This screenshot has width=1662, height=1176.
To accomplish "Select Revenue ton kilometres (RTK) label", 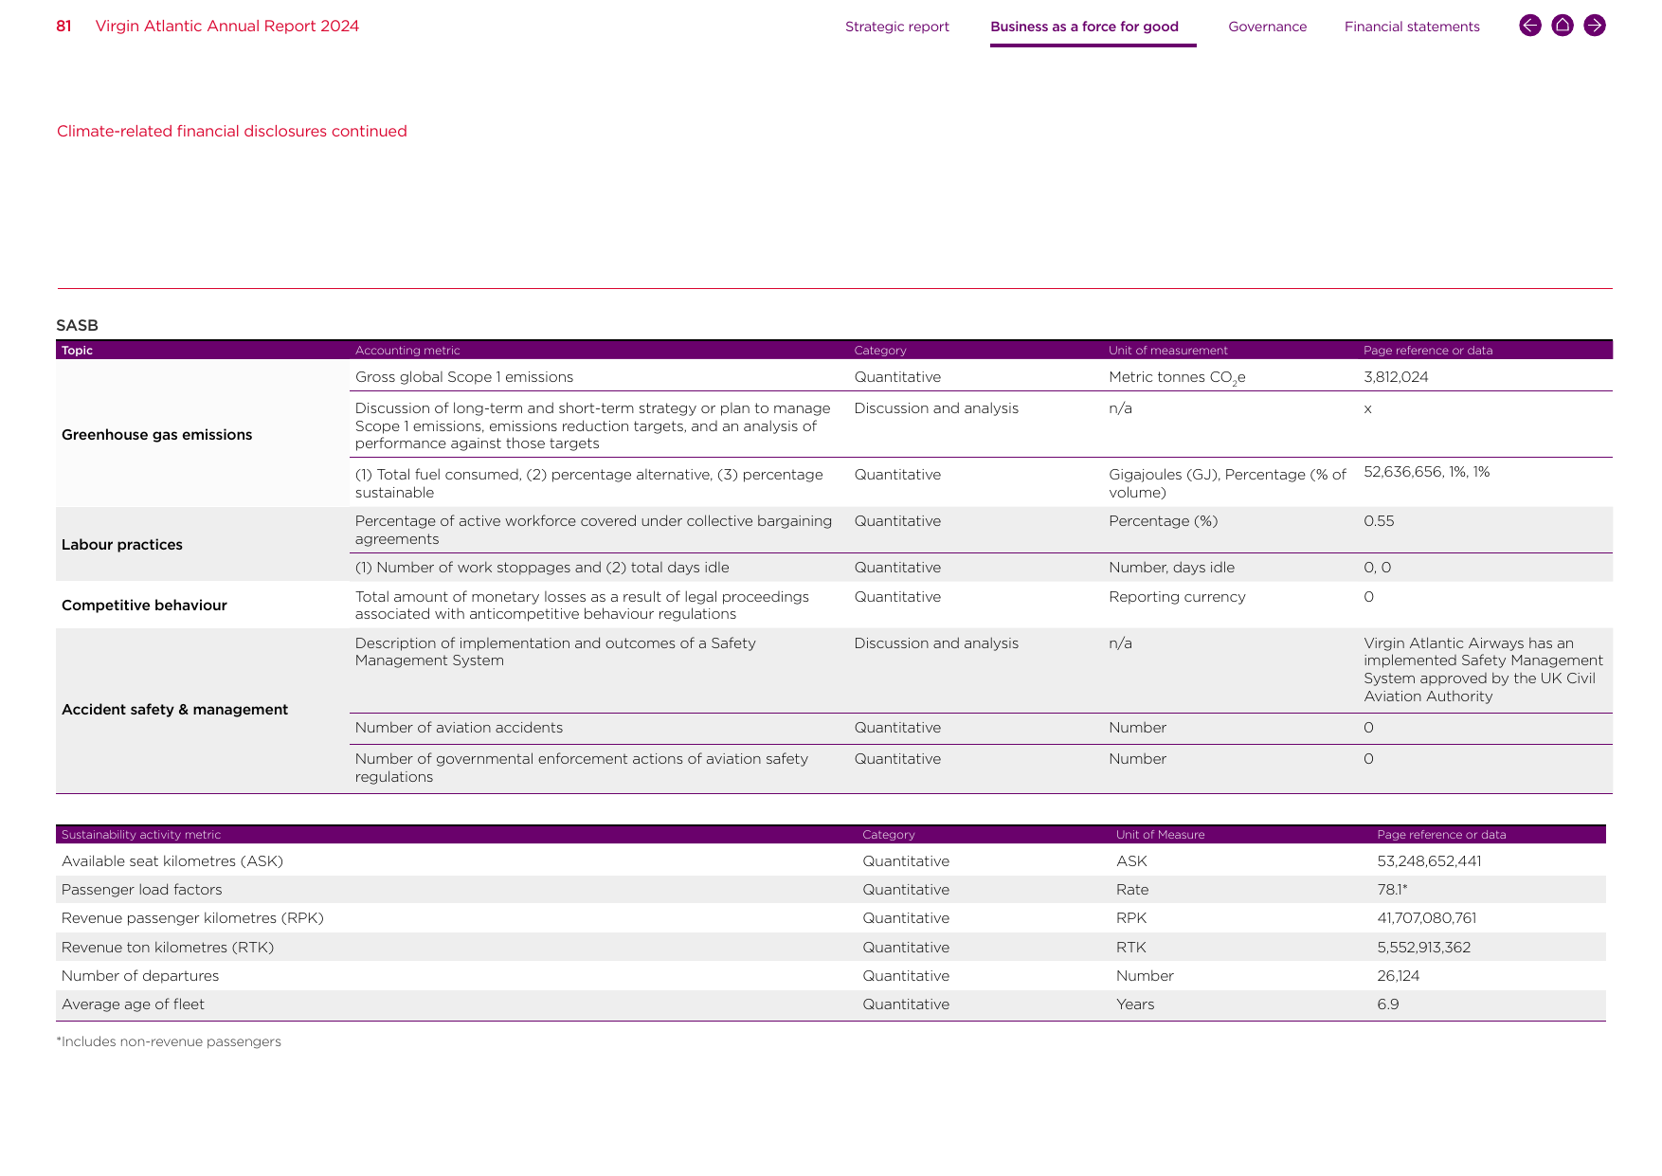I will 168,948.
